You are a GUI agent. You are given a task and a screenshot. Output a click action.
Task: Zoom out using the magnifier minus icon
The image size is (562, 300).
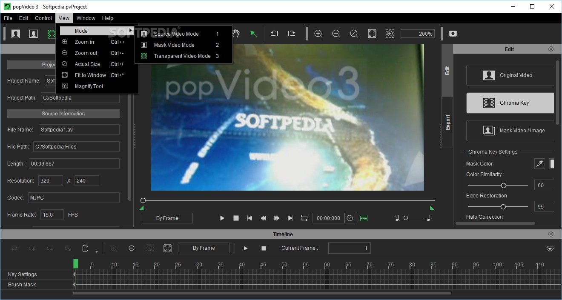[x=336, y=34]
